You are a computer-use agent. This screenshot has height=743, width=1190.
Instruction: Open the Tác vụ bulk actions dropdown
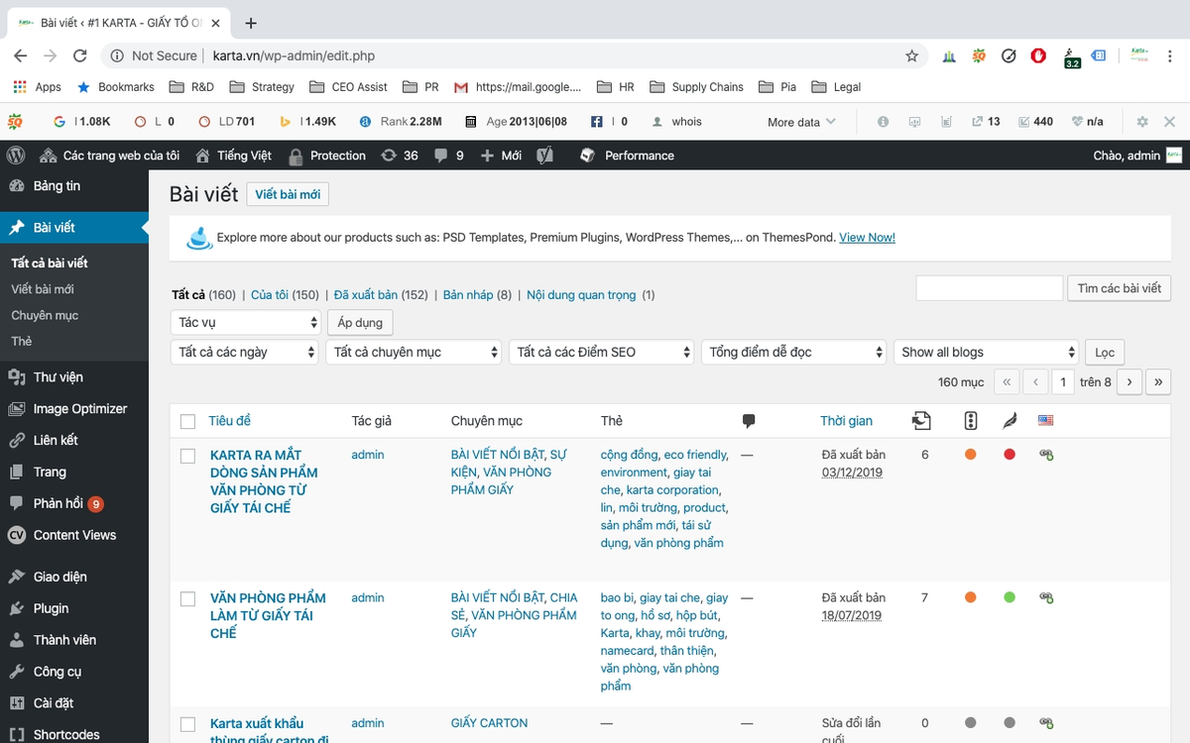point(245,323)
